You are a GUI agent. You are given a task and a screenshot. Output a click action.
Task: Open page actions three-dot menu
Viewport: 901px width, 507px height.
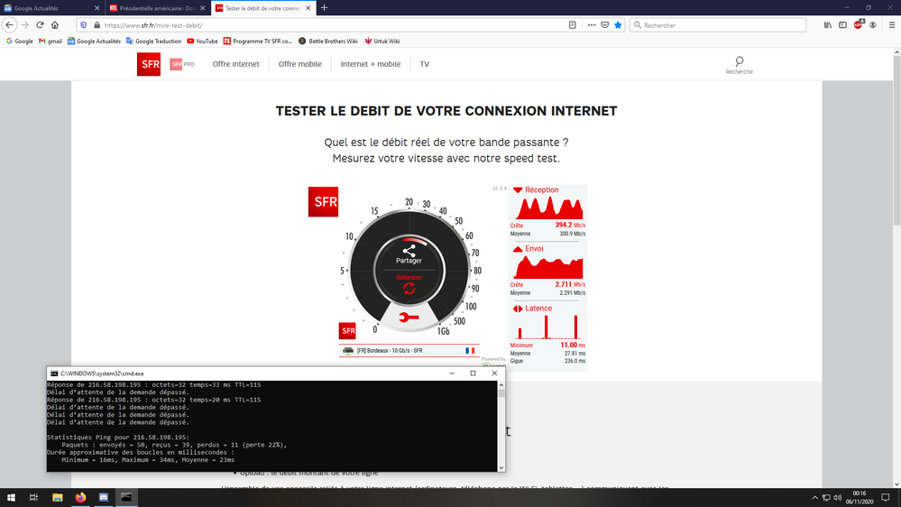click(x=592, y=25)
